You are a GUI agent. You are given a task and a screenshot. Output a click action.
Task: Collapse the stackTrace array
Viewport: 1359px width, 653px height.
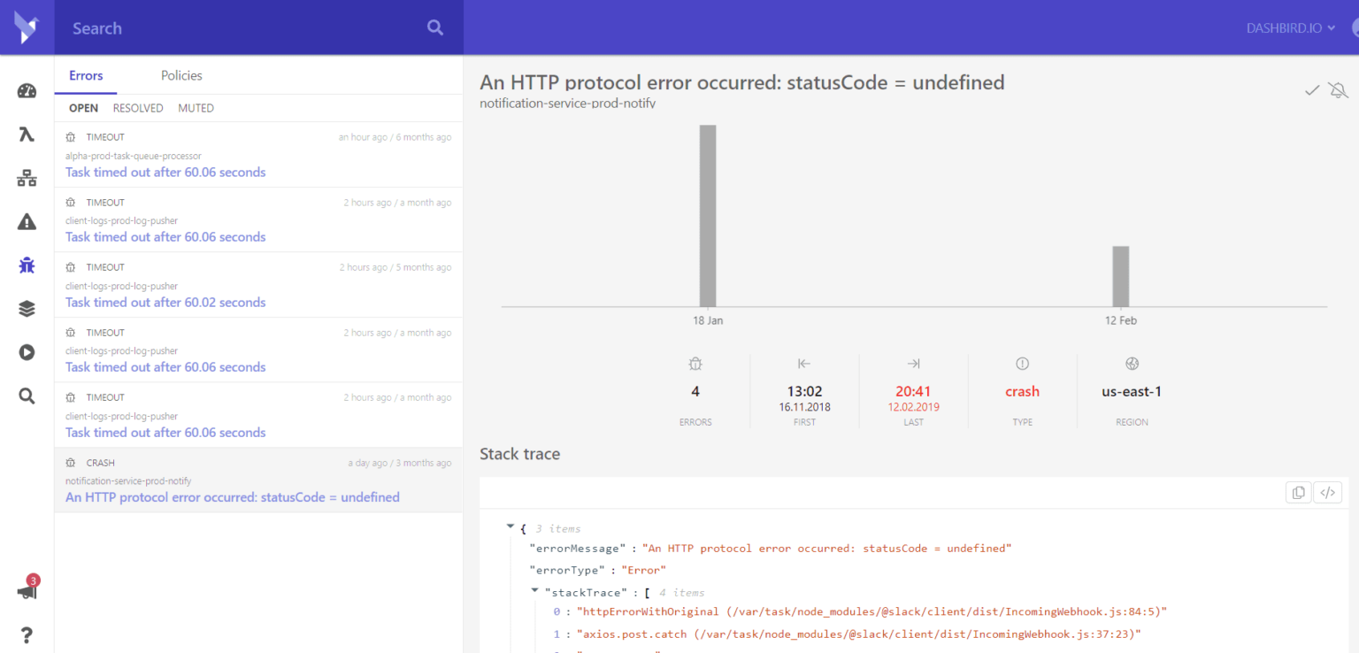[x=534, y=591]
